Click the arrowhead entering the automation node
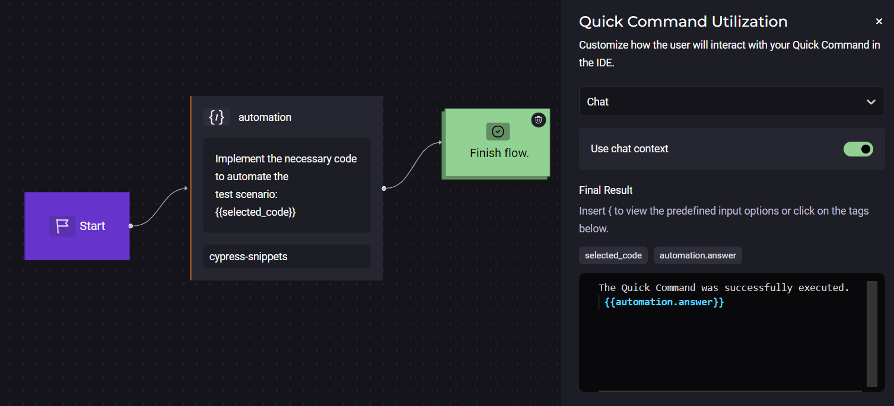Viewport: 894px width, 406px height. 186,188
